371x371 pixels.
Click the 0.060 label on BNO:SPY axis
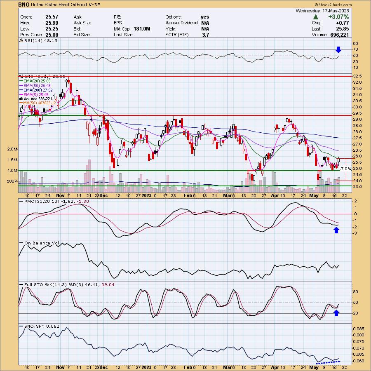tap(359, 361)
